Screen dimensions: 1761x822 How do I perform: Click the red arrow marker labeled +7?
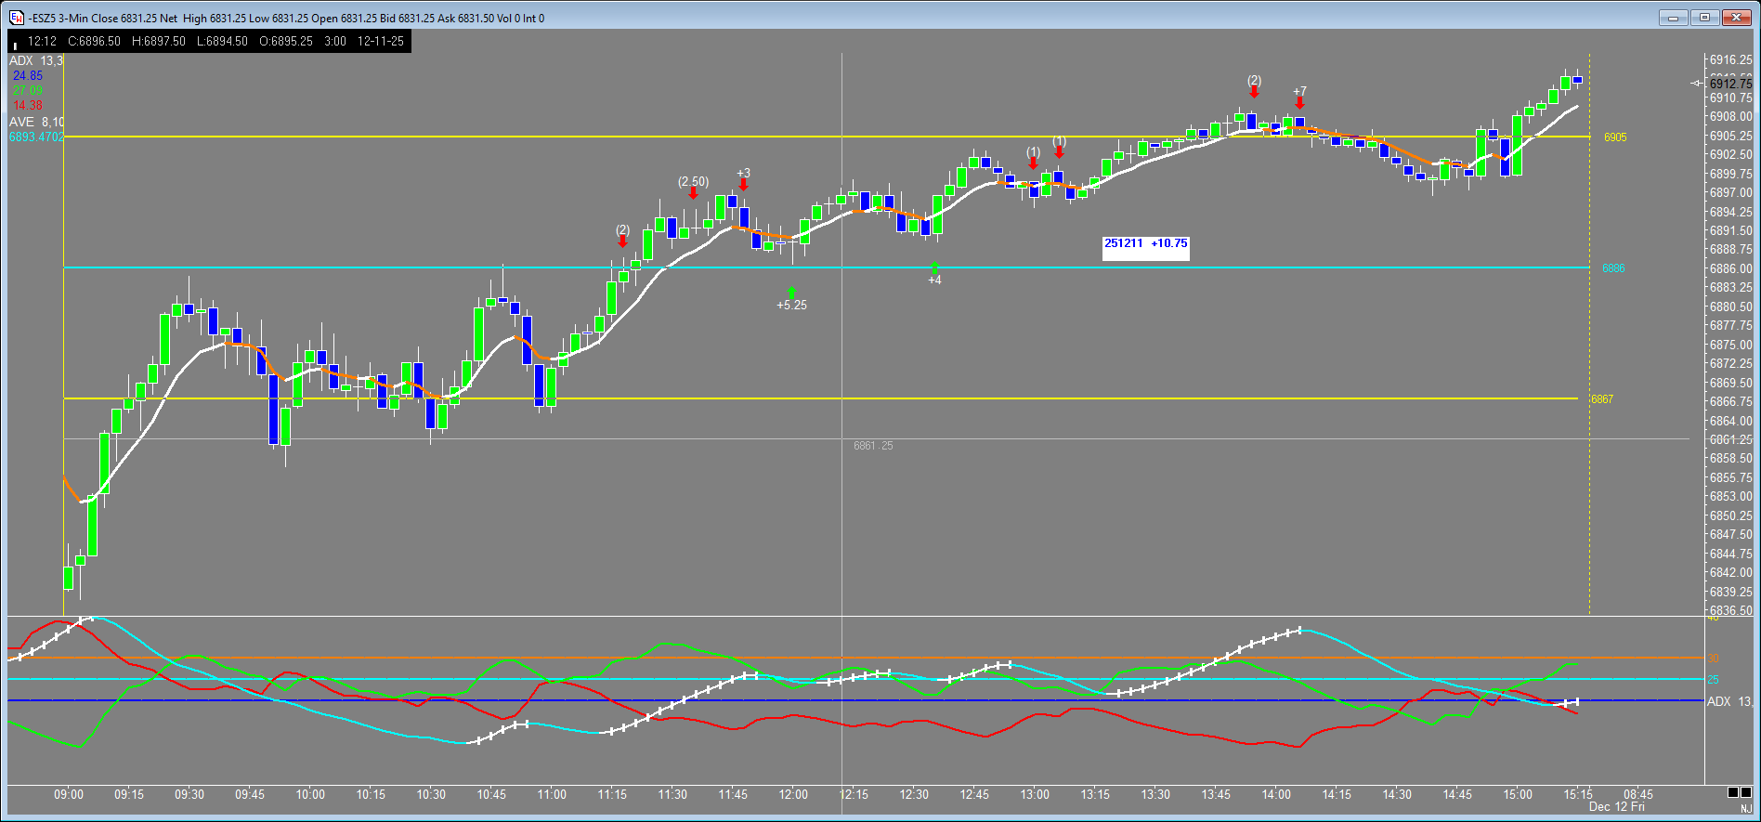point(1299,102)
